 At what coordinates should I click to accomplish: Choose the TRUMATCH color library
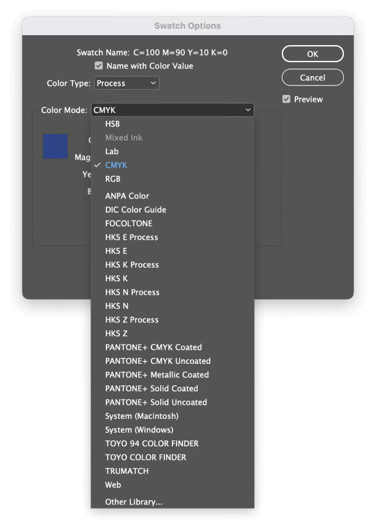pos(126,471)
